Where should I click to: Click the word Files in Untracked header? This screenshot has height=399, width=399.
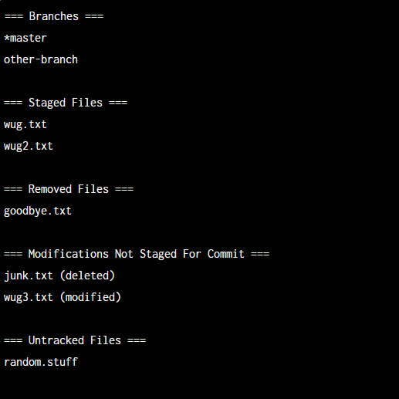[106, 340]
